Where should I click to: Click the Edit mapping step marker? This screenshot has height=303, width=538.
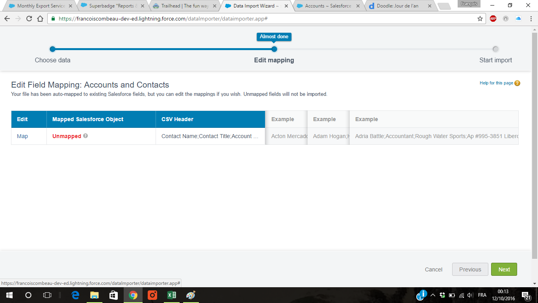[274, 49]
